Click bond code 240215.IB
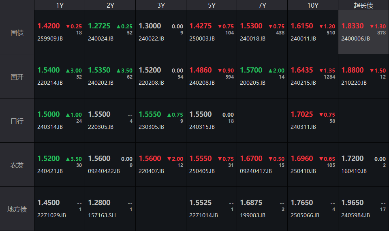 303,83
